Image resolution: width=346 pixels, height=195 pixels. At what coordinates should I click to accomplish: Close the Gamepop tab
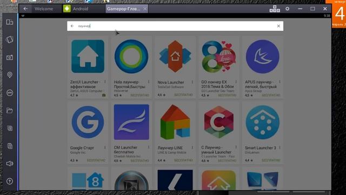coord(145,9)
